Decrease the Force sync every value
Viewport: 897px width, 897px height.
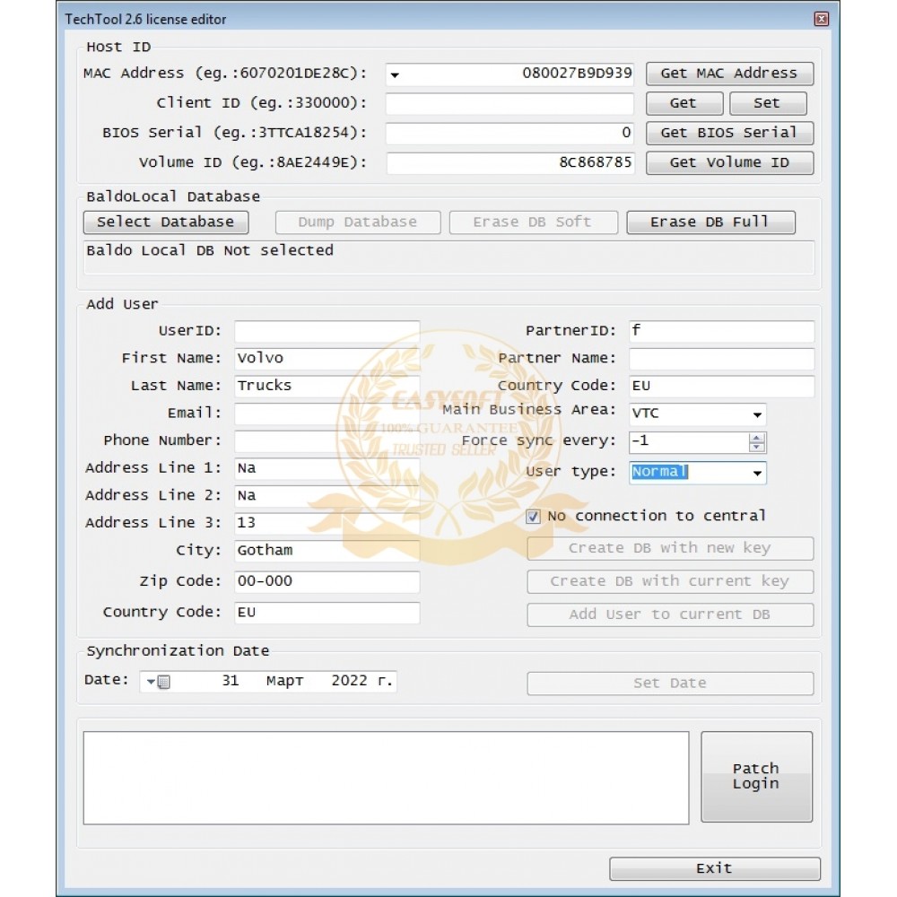[757, 447]
